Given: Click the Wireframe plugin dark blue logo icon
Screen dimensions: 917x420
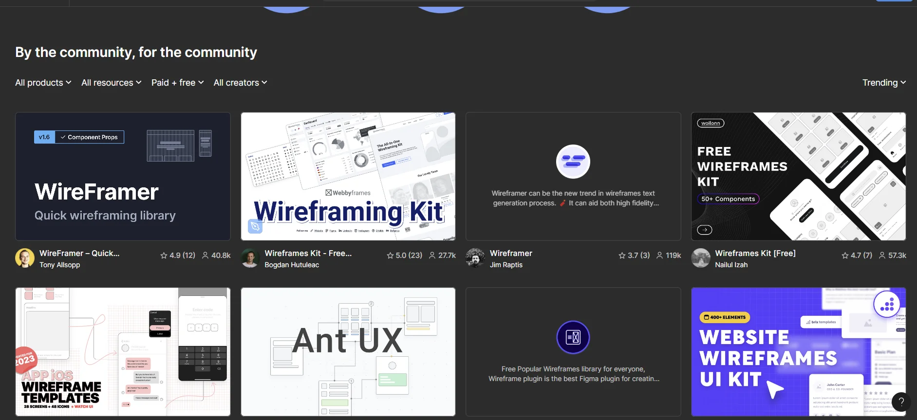Looking at the screenshot, I should click(x=573, y=337).
